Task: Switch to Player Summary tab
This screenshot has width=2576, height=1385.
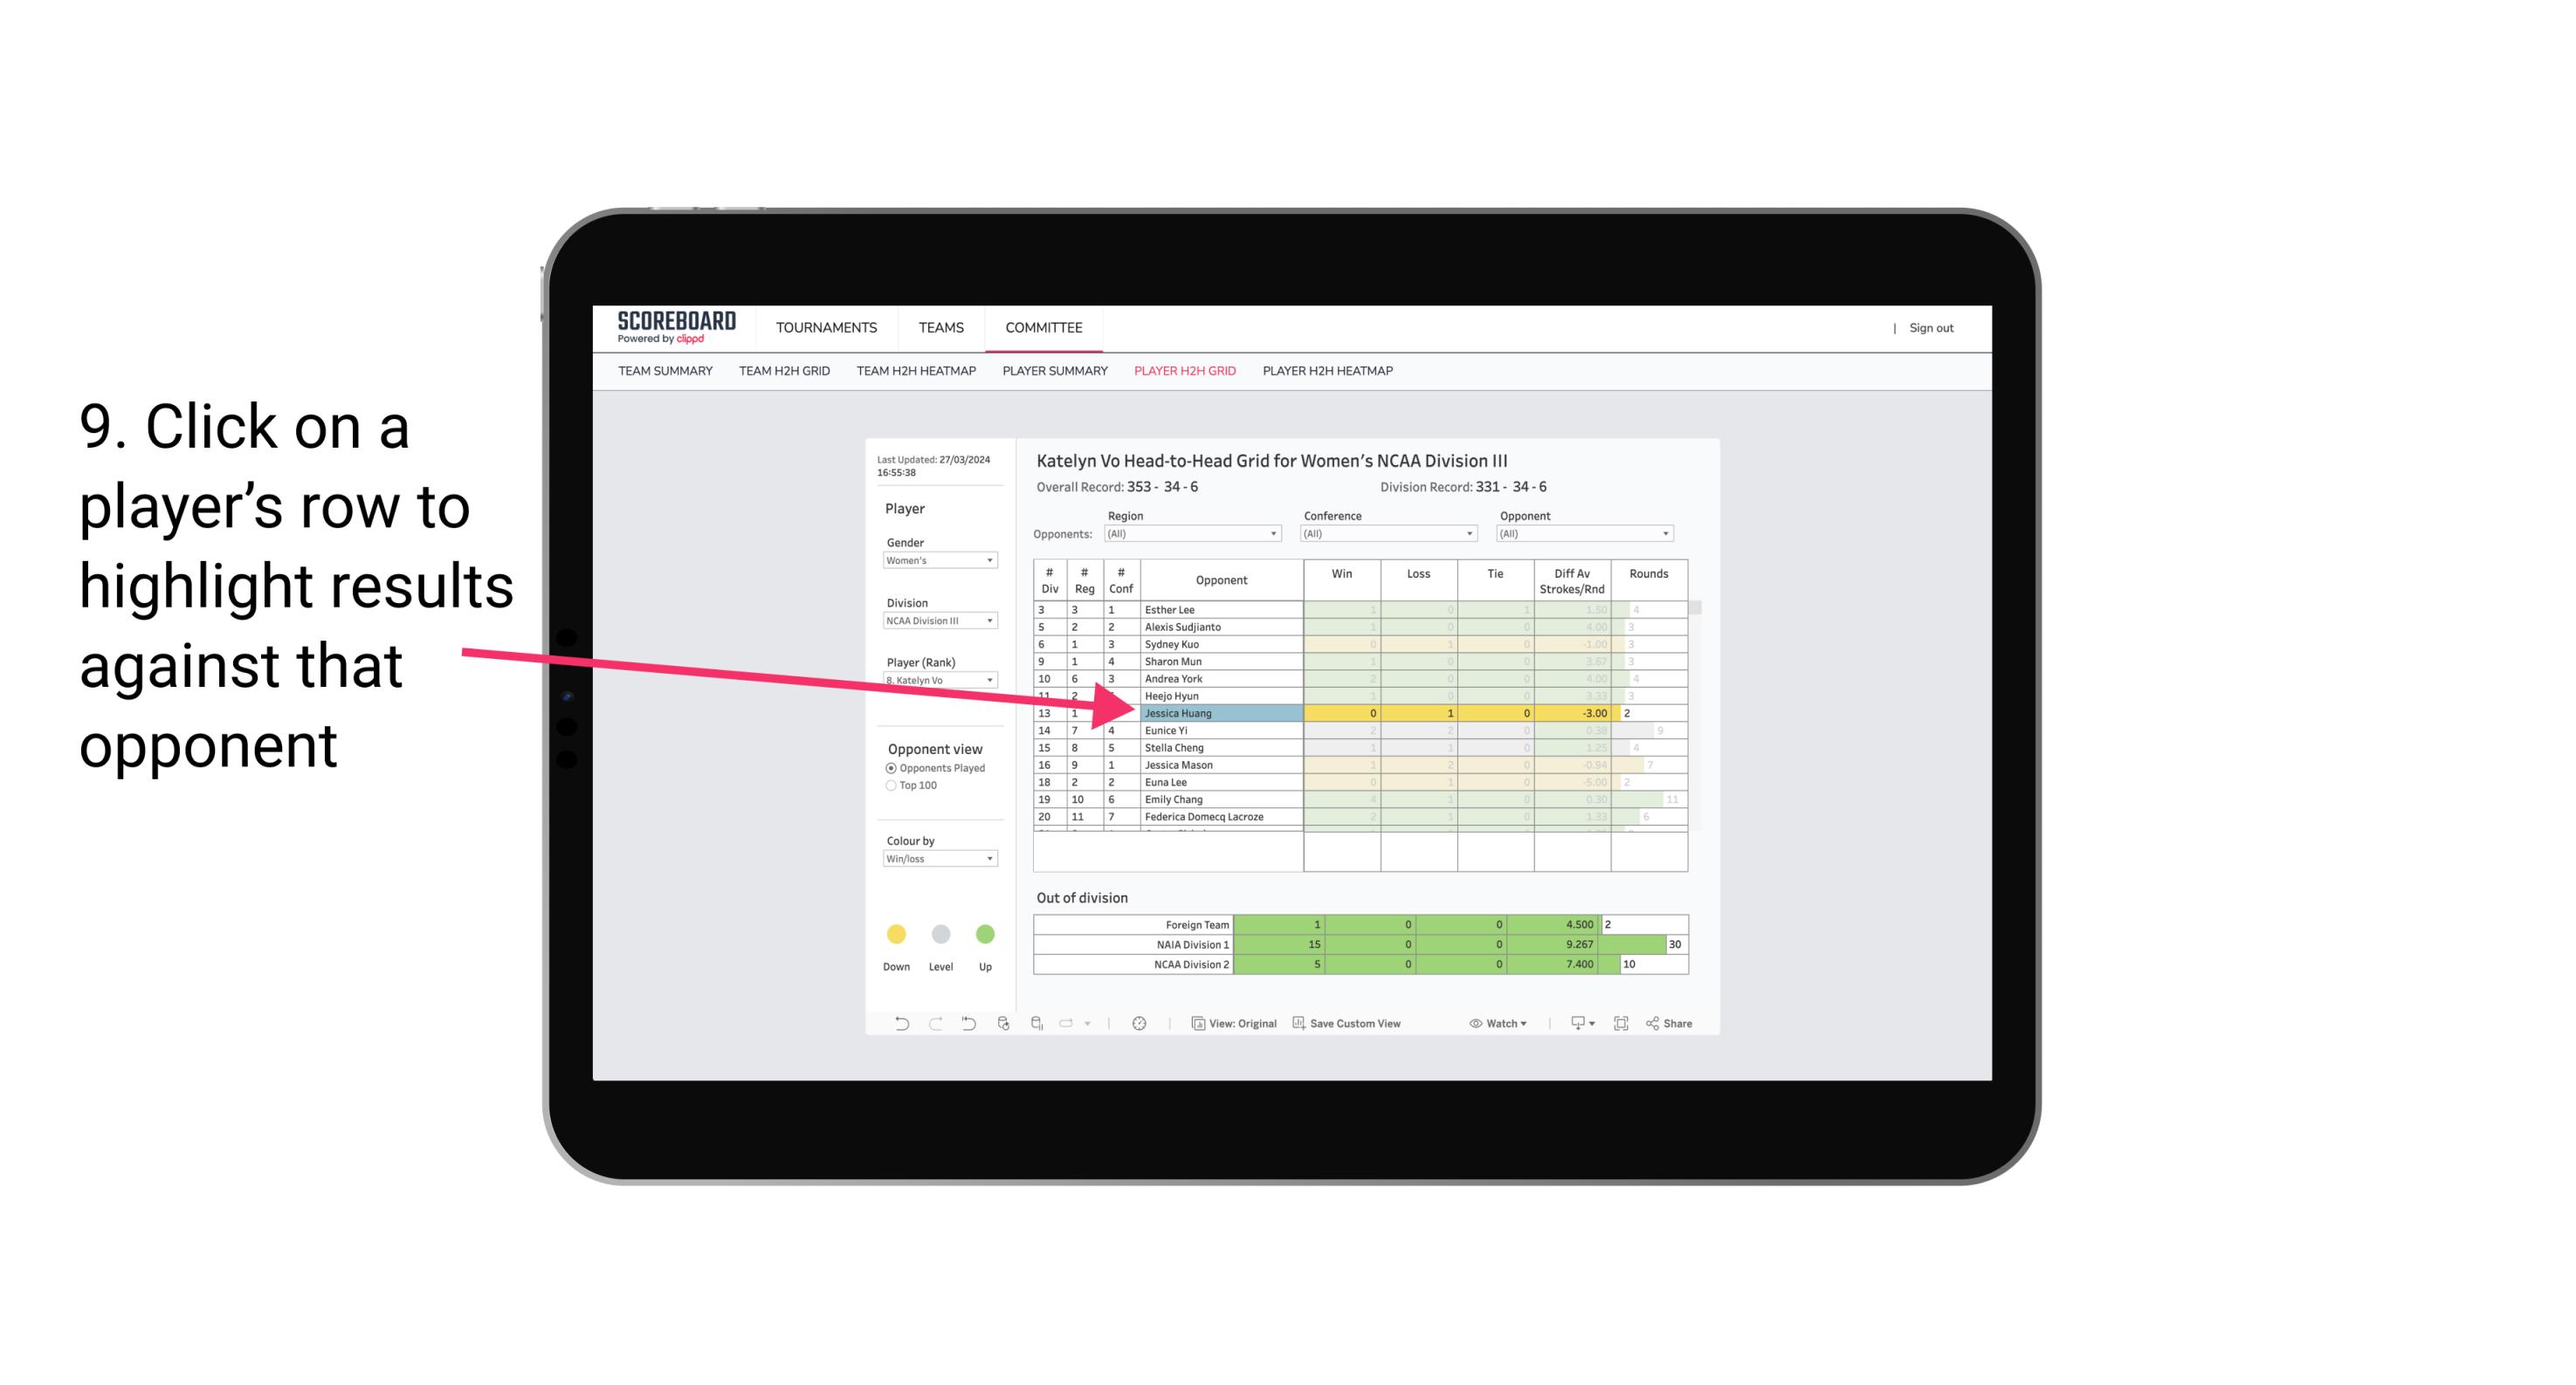Action: click(1052, 374)
